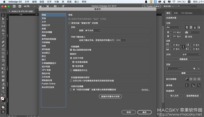
Task: Open the 版面 menu
Action: [42, 2]
